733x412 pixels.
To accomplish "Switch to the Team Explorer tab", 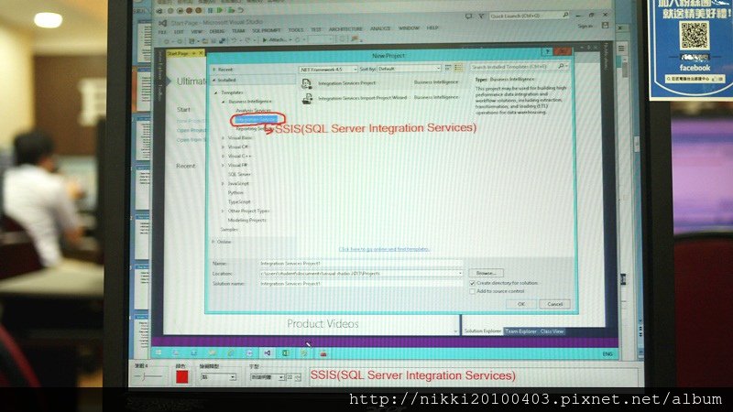I will (x=520, y=331).
